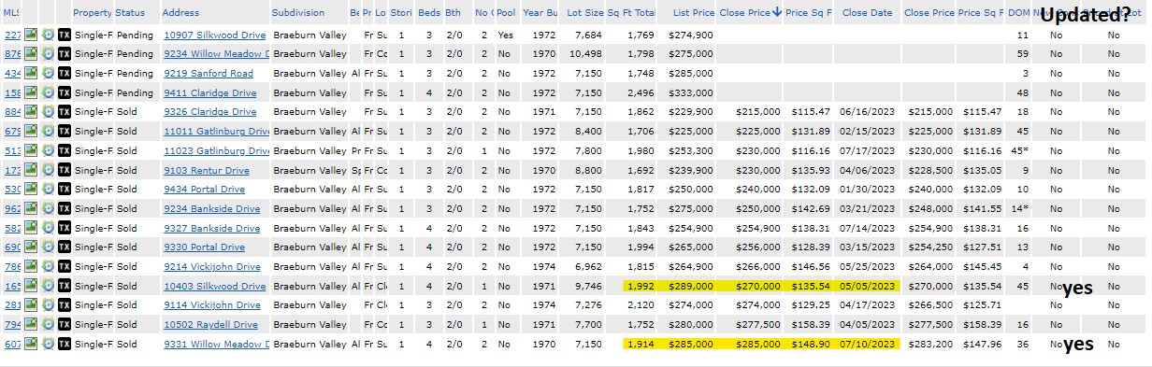Open photo icon for 9219 Sanford Road
Viewport: 1152px width, 367px height.
coord(31,74)
